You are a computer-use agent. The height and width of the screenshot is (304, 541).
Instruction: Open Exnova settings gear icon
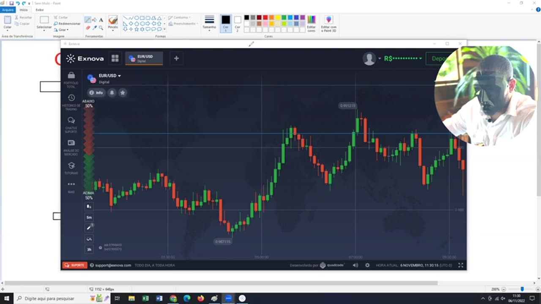click(367, 265)
